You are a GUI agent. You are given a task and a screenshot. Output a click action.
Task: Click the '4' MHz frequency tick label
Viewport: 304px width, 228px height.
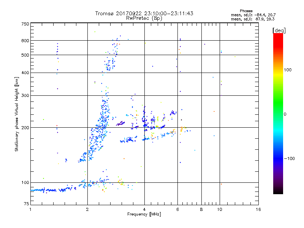click(x=144, y=209)
